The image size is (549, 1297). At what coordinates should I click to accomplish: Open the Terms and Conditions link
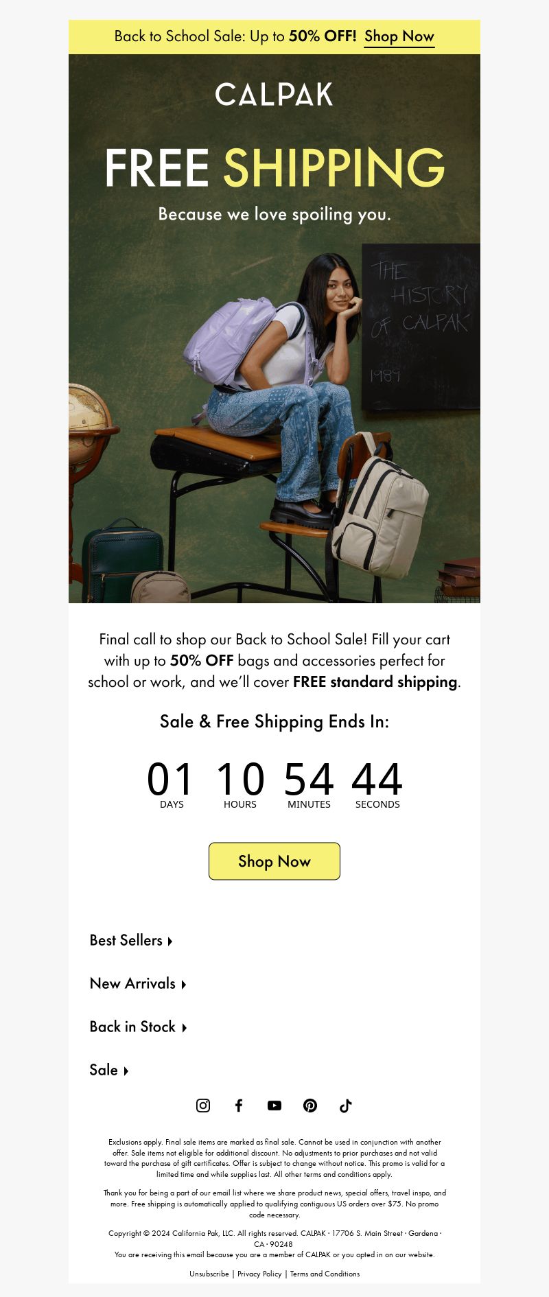pos(325,1274)
